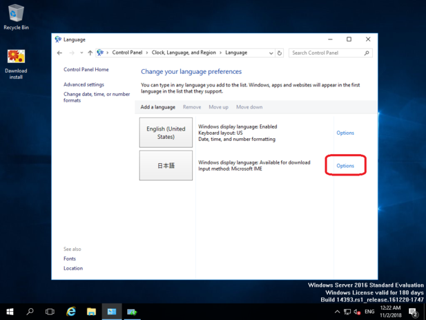Viewport: 426px width, 320px height.
Task: Click the ENG input language indicator
Action: click(369, 312)
